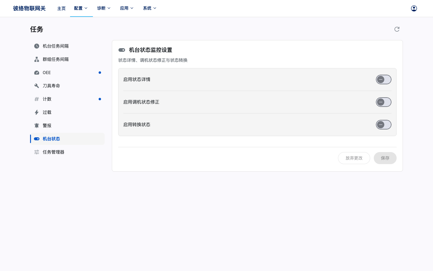Click the 启用状态详情 label text

(137, 79)
